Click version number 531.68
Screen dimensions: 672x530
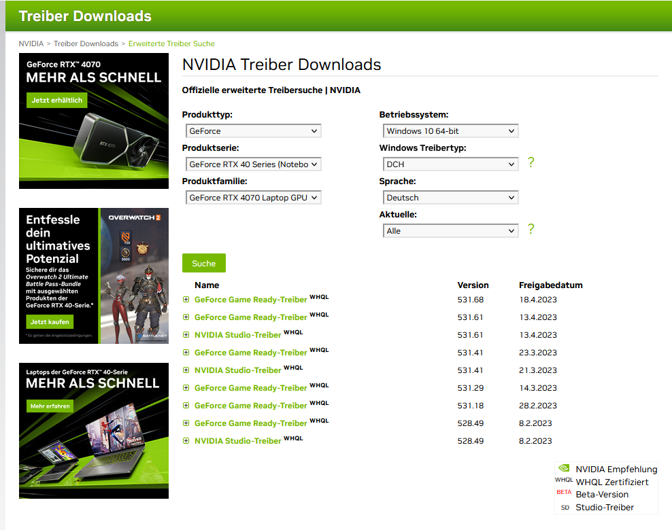click(471, 300)
